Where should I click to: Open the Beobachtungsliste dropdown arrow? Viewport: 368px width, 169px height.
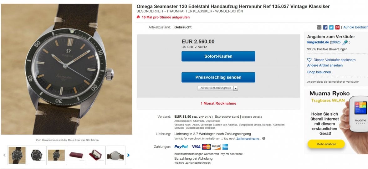[236, 88]
